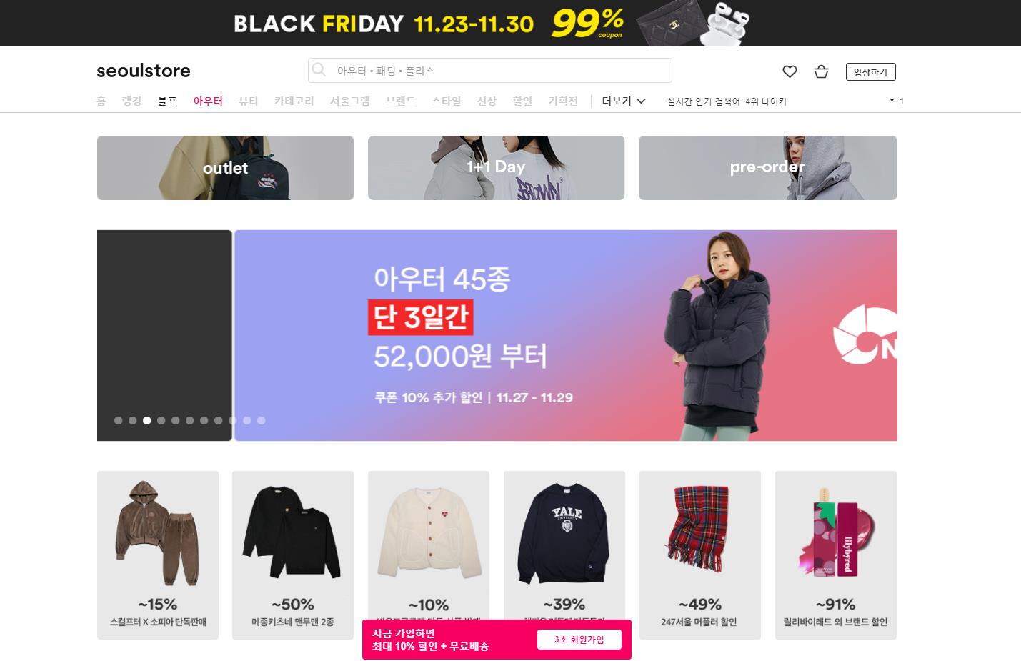This screenshot has height=661, width=1021.
Task: Click the seoulstore logo
Action: coord(144,71)
